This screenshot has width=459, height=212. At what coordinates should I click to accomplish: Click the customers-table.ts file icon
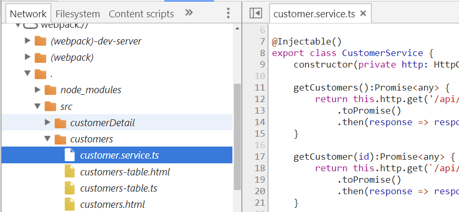(70, 188)
